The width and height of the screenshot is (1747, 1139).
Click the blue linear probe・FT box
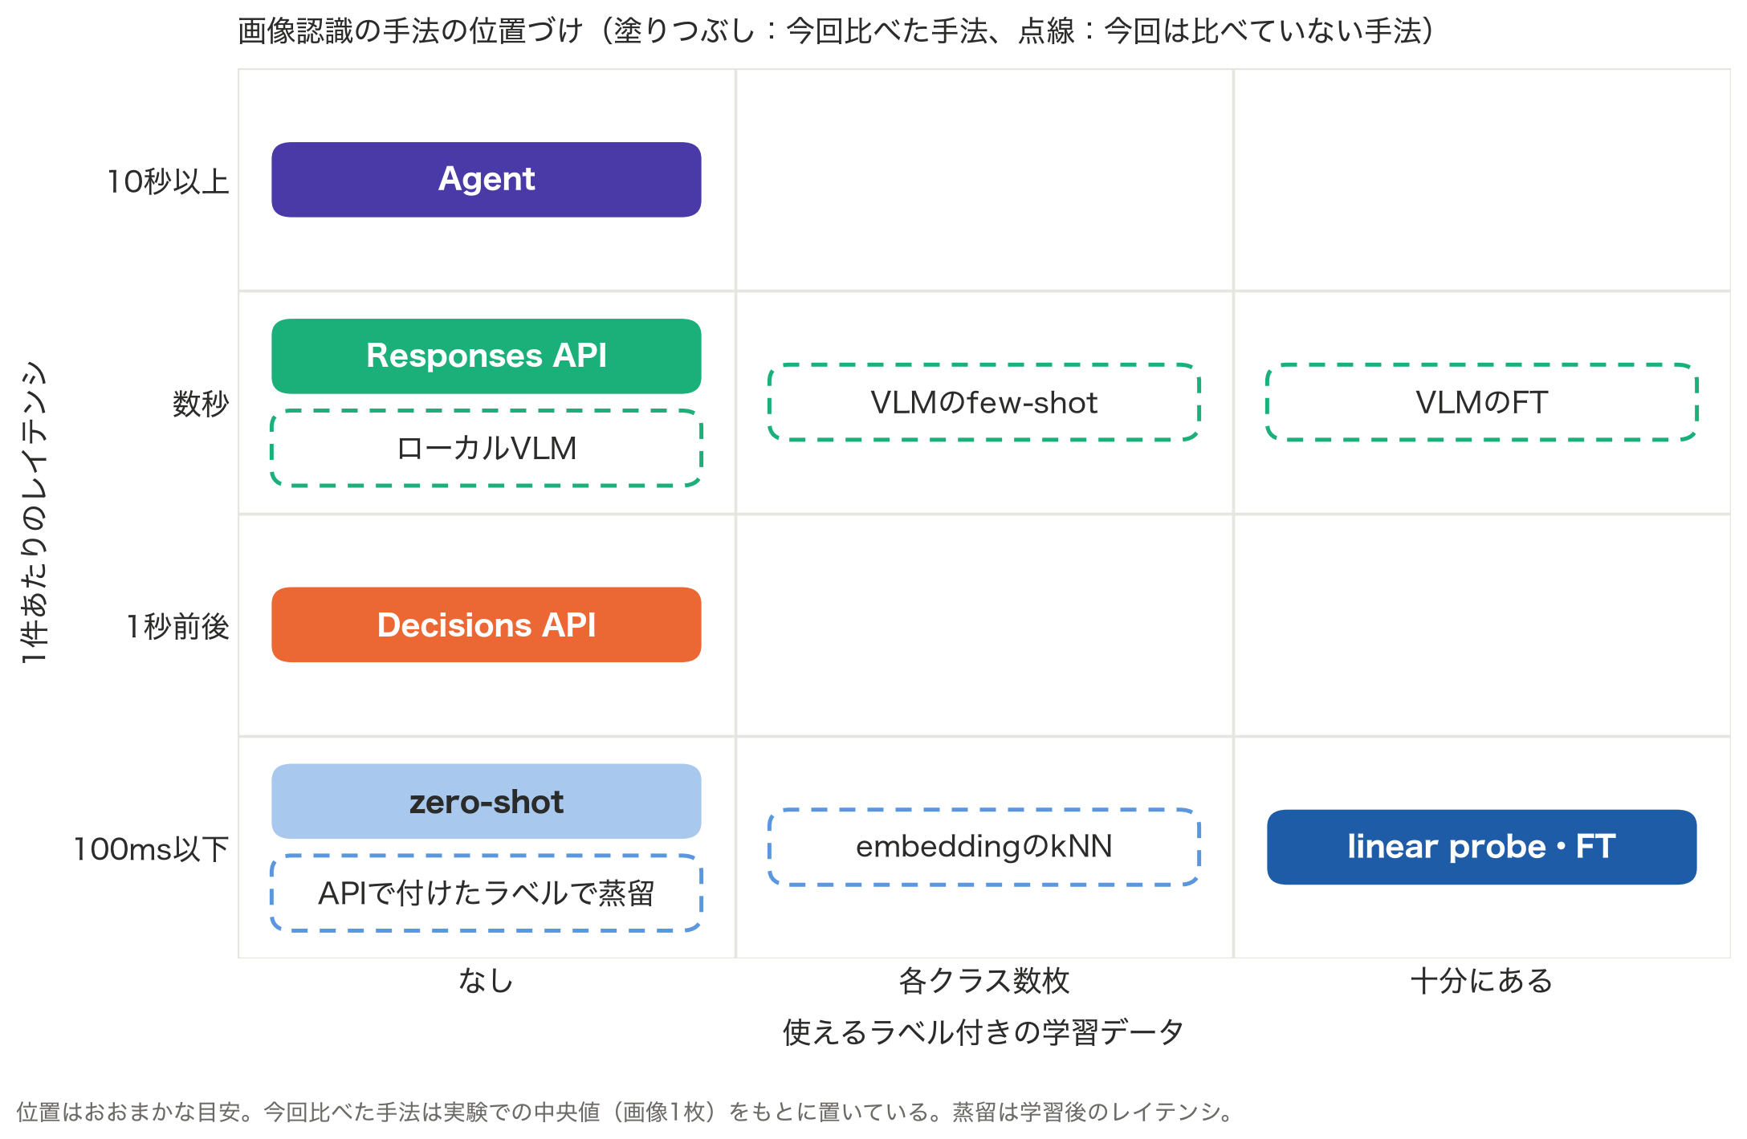[x=1481, y=847]
